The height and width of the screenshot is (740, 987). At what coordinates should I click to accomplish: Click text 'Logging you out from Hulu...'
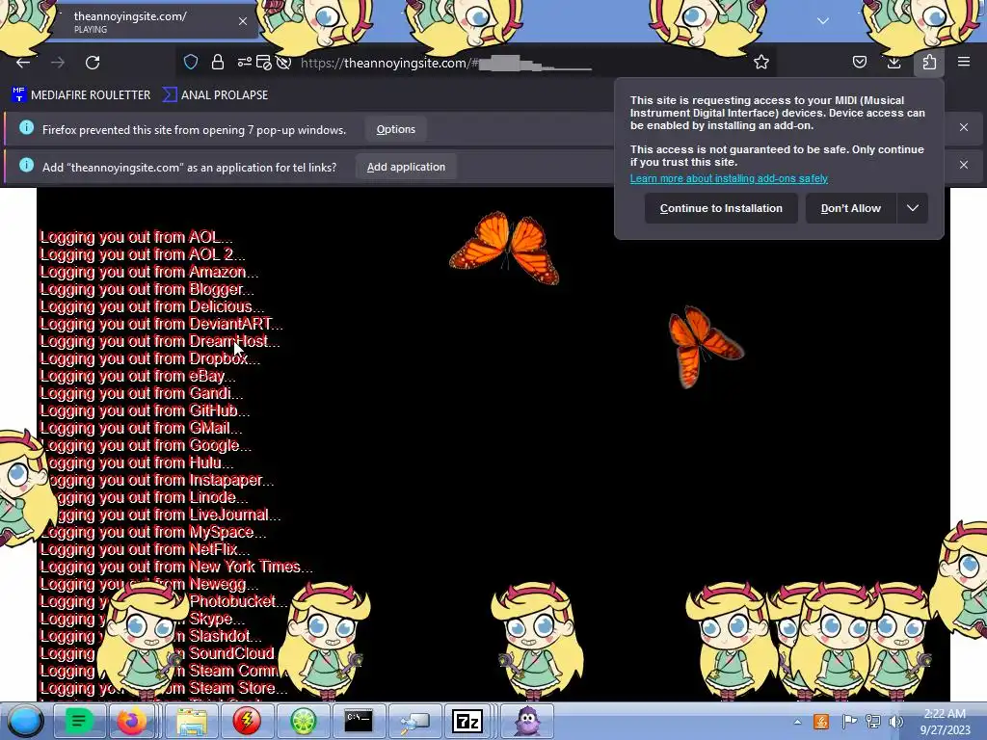137,462
